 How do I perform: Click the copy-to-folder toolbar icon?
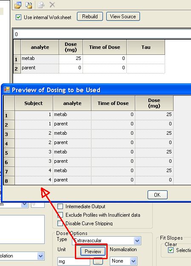29,5
